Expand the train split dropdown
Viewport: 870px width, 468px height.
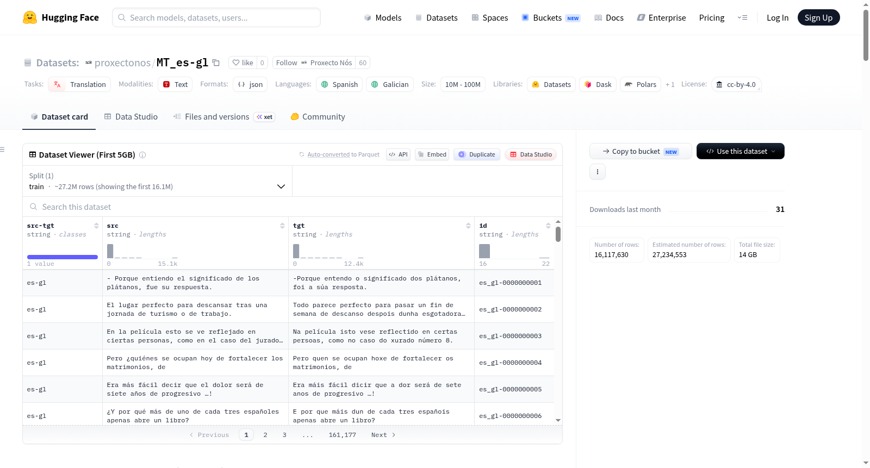157,181
